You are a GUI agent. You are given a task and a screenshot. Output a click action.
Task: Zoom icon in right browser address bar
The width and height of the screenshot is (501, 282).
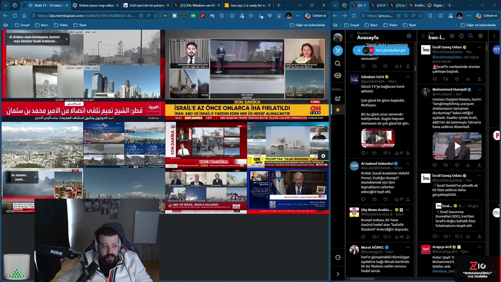pos(406,16)
